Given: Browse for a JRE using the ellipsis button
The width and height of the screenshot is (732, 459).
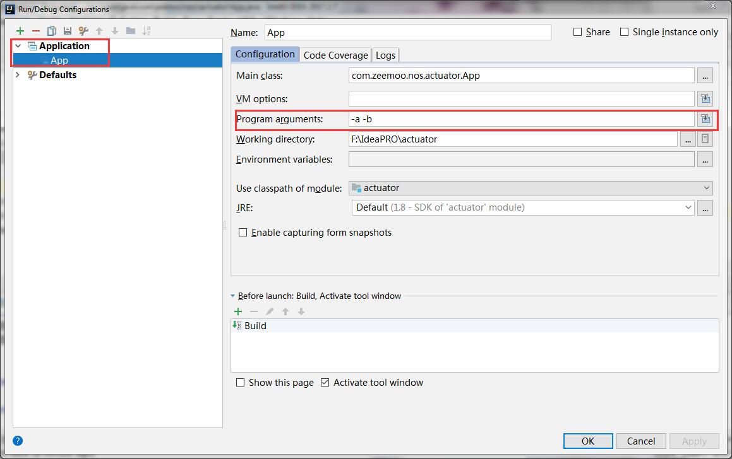Looking at the screenshot, I should point(705,208).
